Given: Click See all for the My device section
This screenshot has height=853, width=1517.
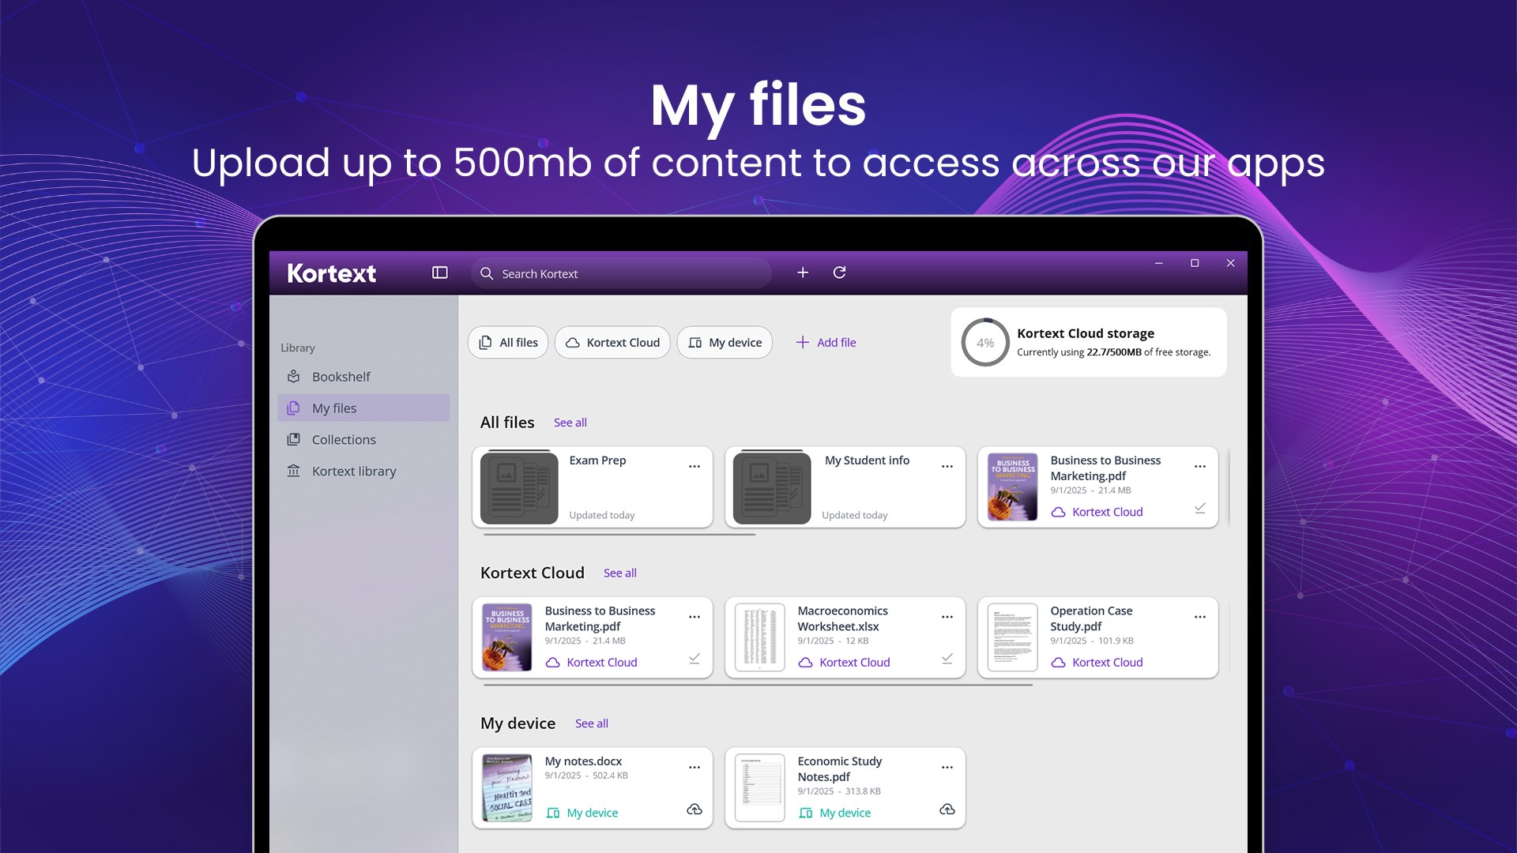Looking at the screenshot, I should pos(592,723).
